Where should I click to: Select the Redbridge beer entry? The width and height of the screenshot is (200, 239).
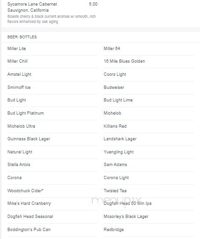point(114,230)
